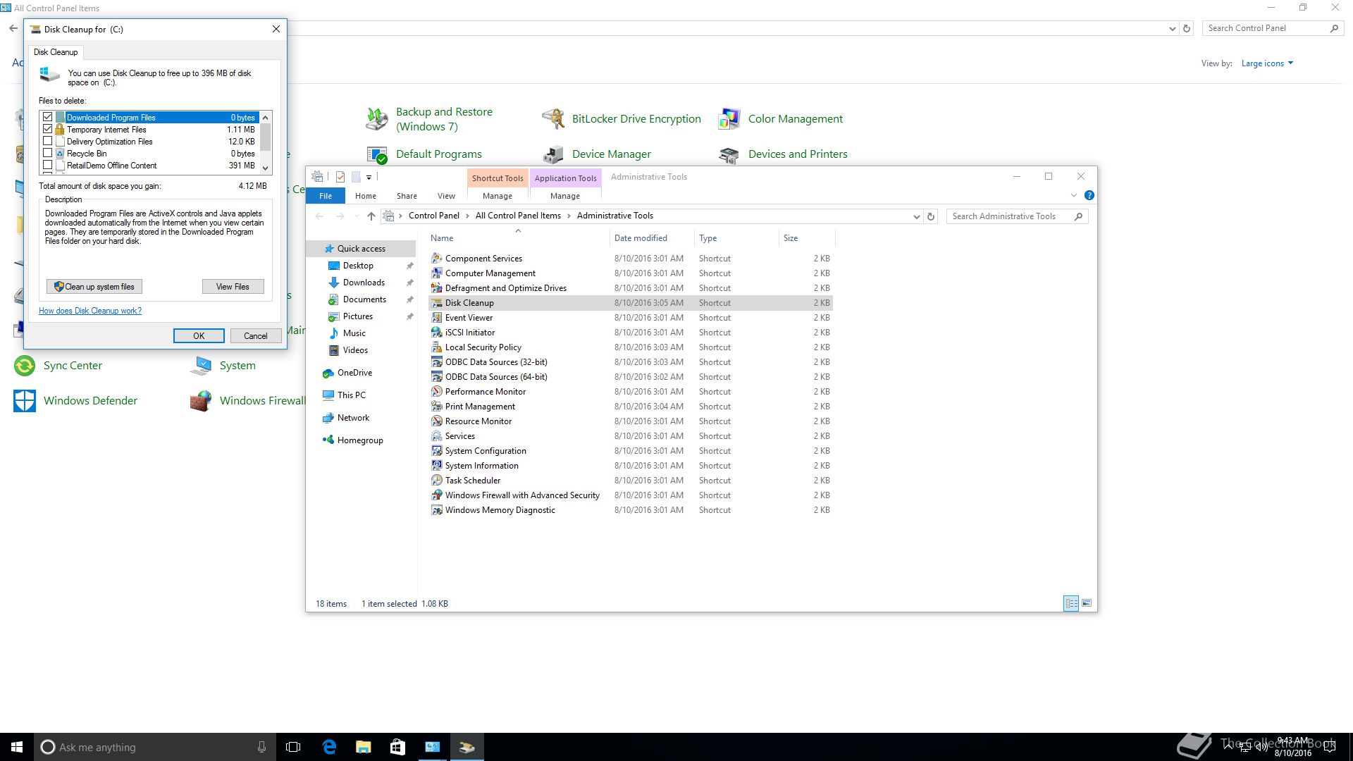1353x761 pixels.
Task: Open the File ribbon tab
Action: tap(325, 196)
